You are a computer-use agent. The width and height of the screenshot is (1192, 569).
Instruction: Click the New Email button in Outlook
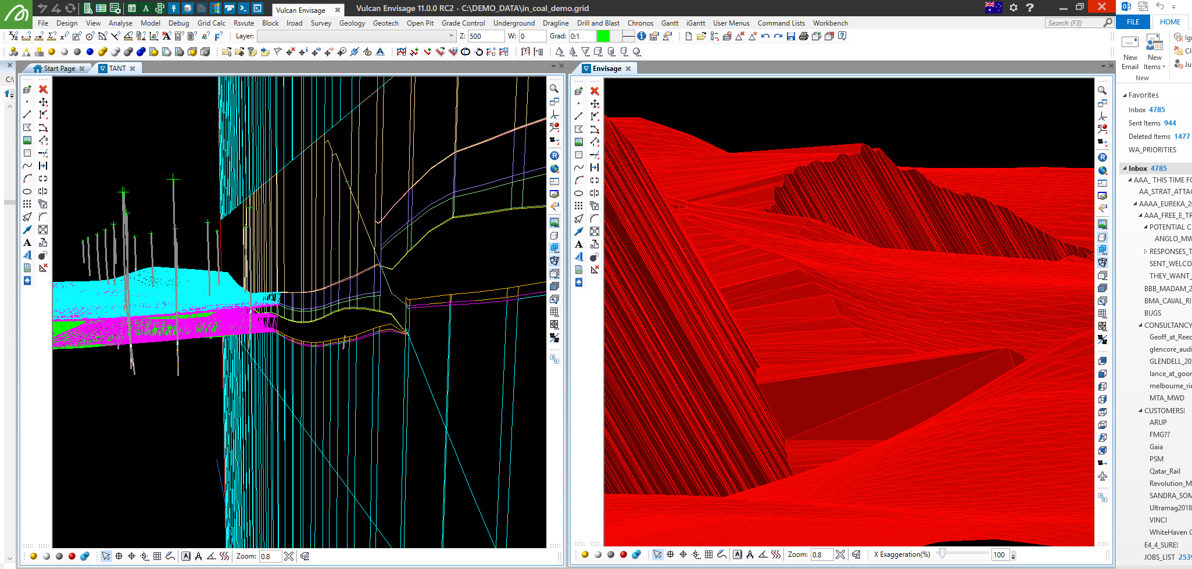pos(1130,52)
